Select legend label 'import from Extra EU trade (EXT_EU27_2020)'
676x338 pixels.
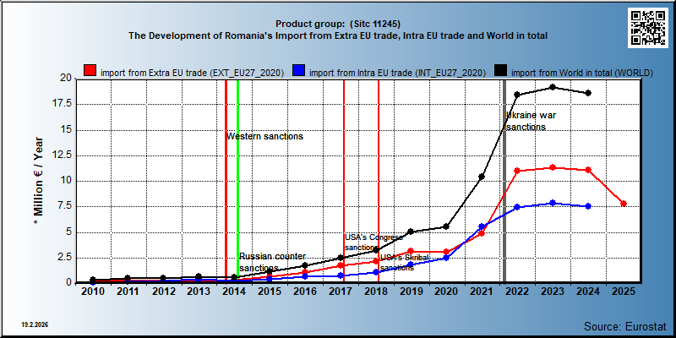193,73
